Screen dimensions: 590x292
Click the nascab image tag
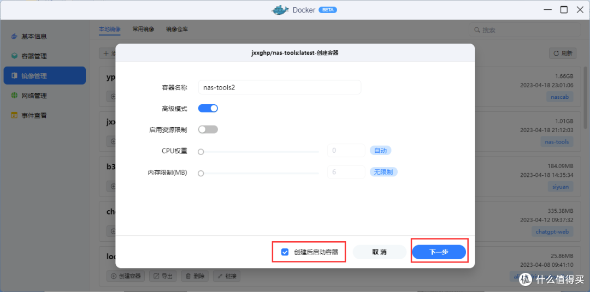pos(560,97)
